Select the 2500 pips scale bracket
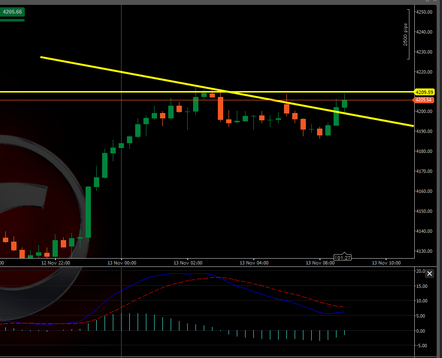The height and width of the screenshot is (358, 442). [406, 35]
